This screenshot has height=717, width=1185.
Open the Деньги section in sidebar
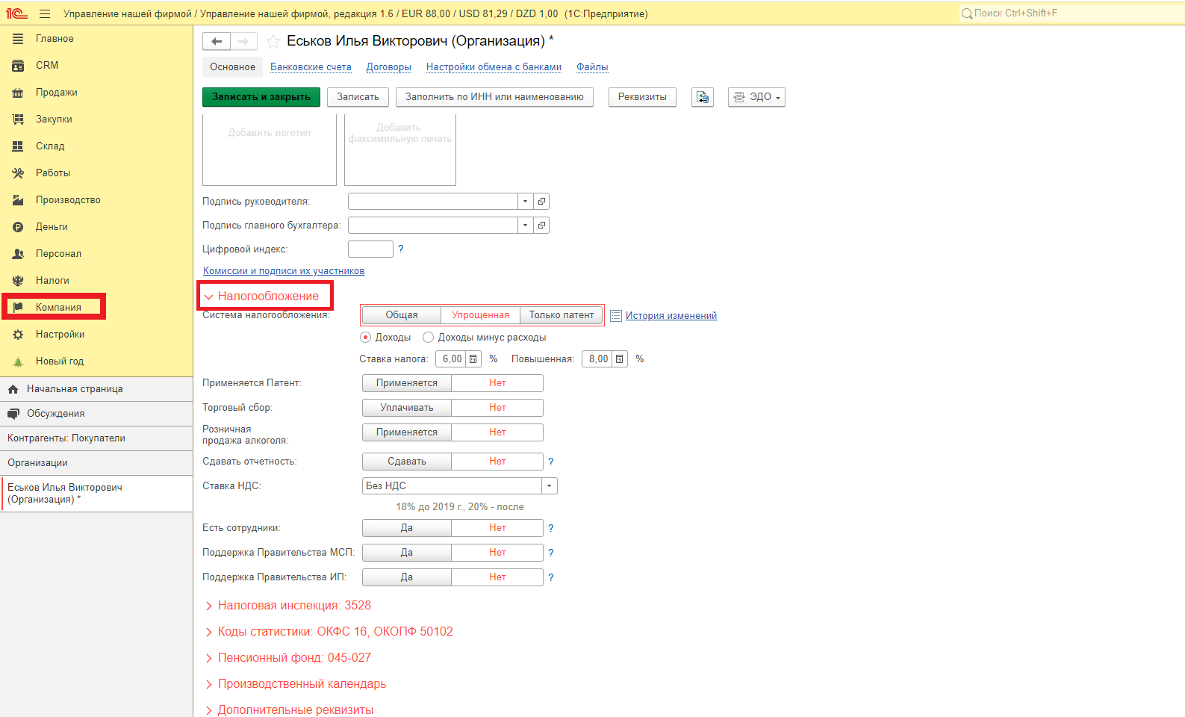tap(52, 227)
